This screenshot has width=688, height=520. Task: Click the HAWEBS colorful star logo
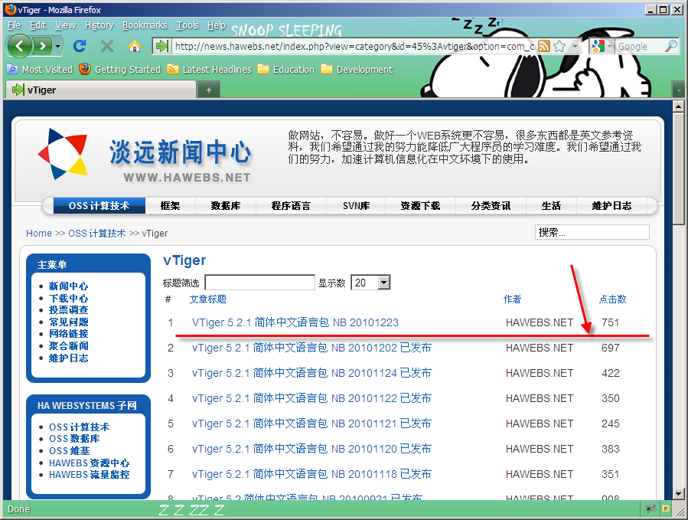point(63,154)
